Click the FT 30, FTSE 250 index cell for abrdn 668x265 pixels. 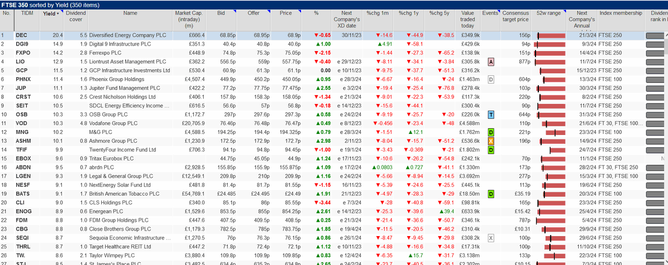pyautogui.click(x=618, y=167)
